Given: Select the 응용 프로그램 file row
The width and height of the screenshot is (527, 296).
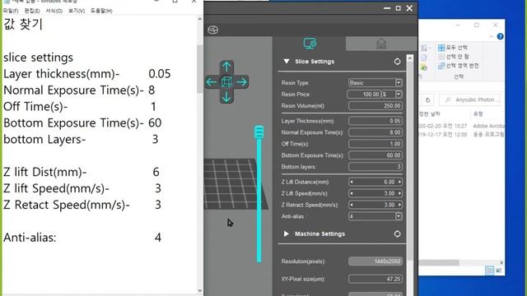Looking at the screenshot, I should pyautogui.click(x=461, y=134).
